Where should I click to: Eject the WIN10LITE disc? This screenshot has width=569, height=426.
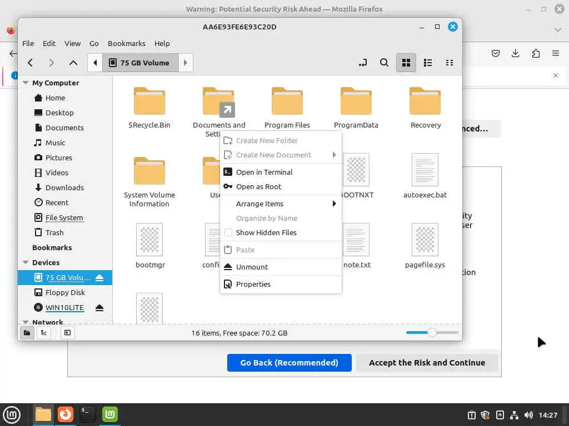tap(99, 307)
